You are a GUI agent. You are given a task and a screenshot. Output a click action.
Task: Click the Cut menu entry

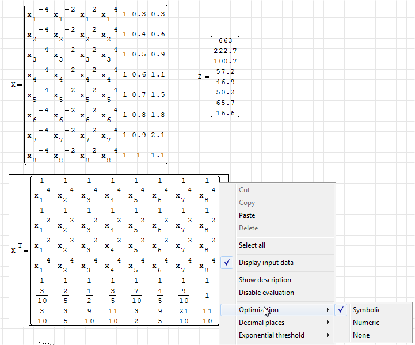click(244, 190)
